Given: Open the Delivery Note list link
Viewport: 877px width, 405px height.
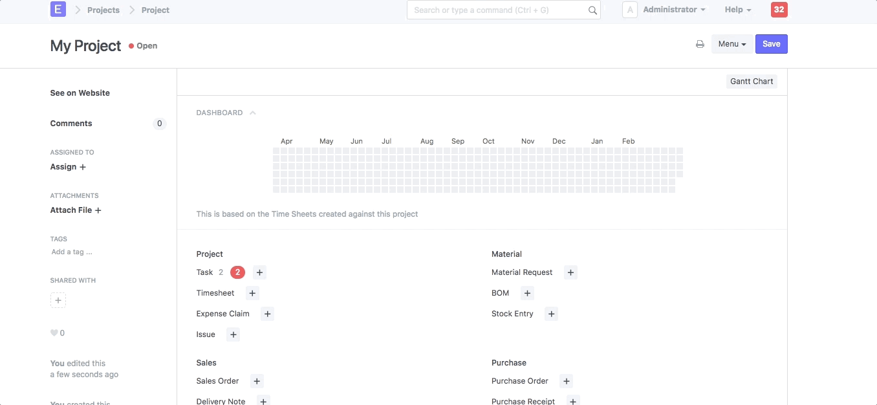Looking at the screenshot, I should [221, 401].
